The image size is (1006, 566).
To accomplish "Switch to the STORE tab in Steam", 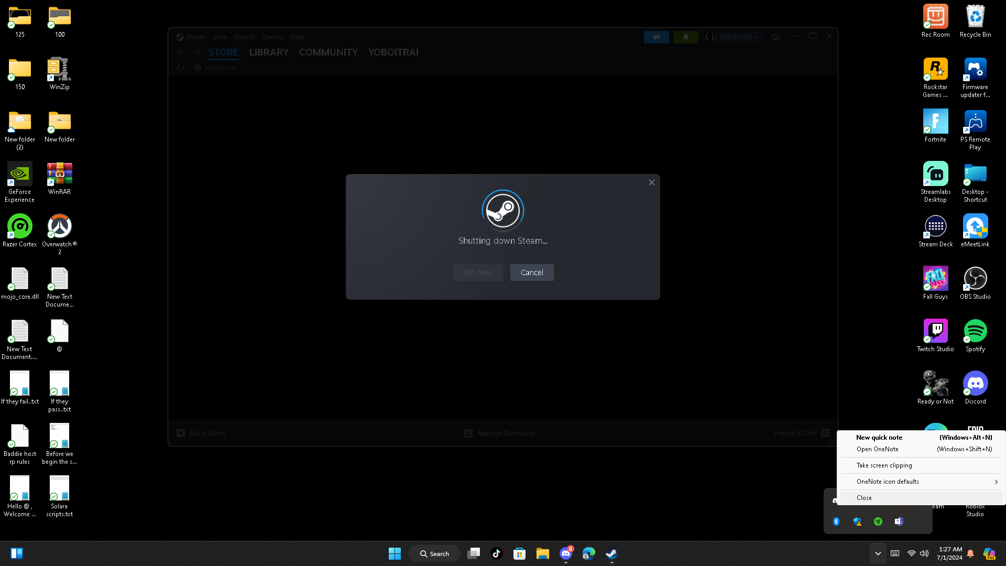I will [223, 52].
